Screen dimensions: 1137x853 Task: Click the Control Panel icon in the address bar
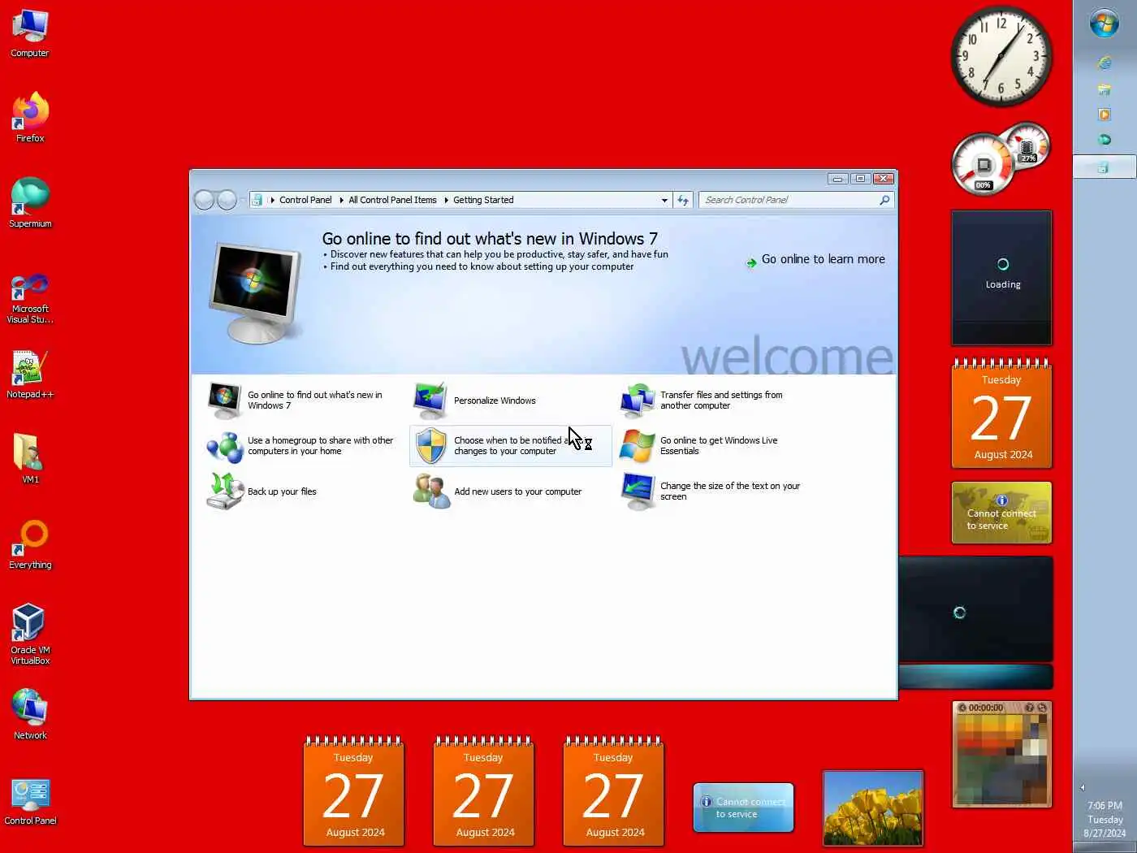pyautogui.click(x=257, y=200)
